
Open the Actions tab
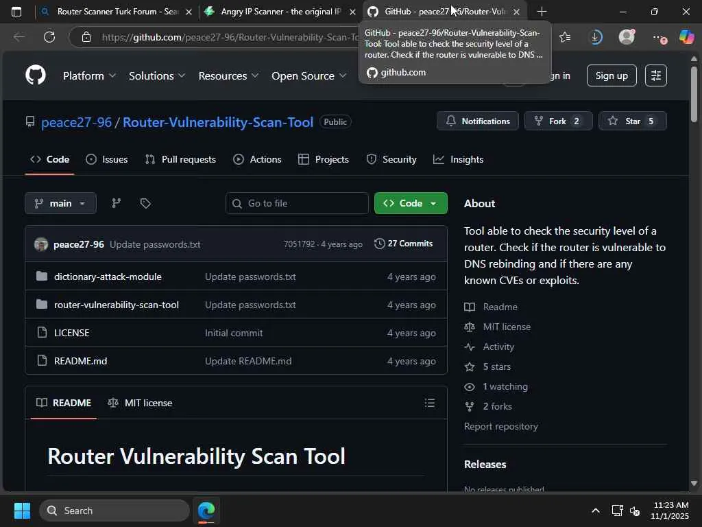tap(258, 159)
